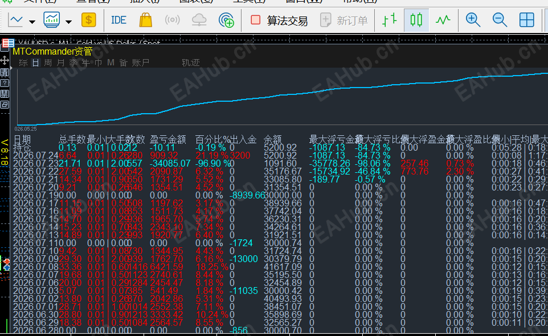The width and height of the screenshot is (548, 336).
Task: Expand the dropdown arrow beside line chart icon
Action: pos(32,22)
